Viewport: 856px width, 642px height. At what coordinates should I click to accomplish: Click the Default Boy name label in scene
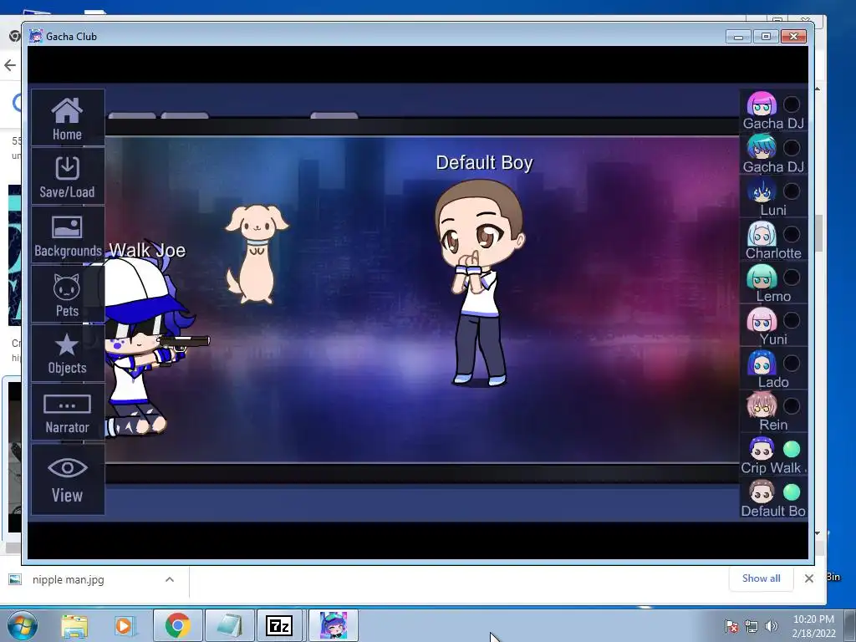point(484,163)
